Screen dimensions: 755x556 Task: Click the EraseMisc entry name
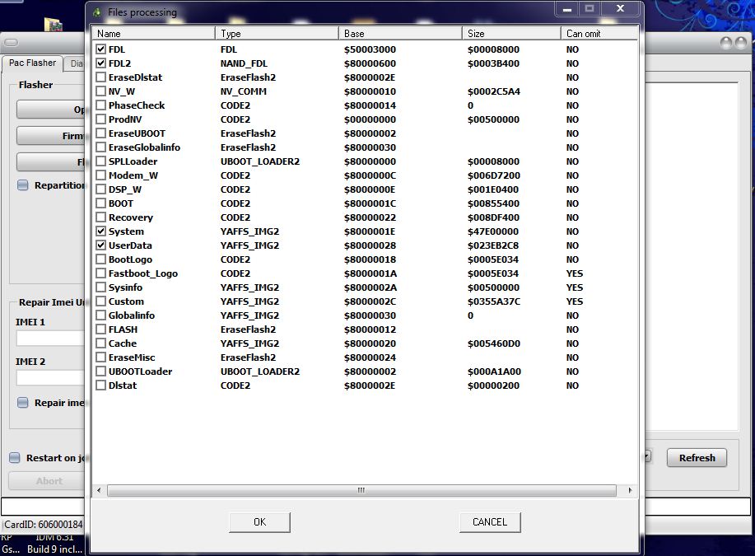(x=132, y=357)
